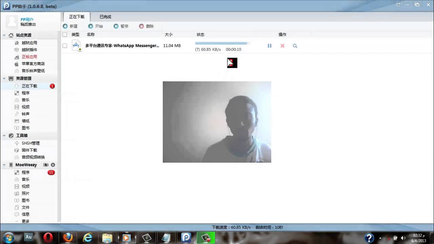Open the Windows Start menu
This screenshot has width=434, height=244.
point(8,237)
